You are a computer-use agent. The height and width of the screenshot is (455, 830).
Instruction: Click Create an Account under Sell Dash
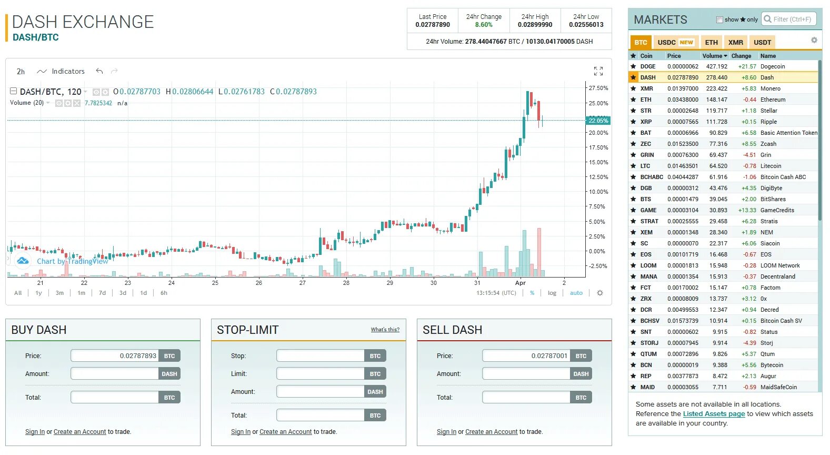[x=491, y=432]
